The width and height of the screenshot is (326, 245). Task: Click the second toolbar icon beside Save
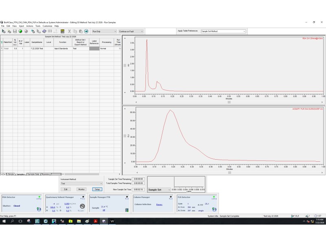coord(9,31)
